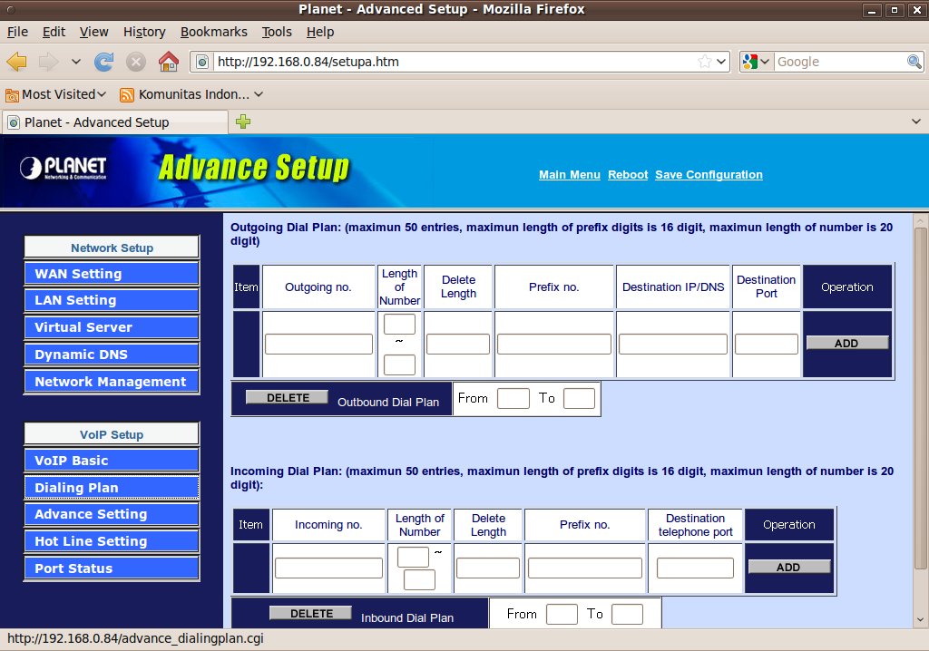Open a new tab with the plus icon
Viewport: 929px width, 651px height.
243,122
